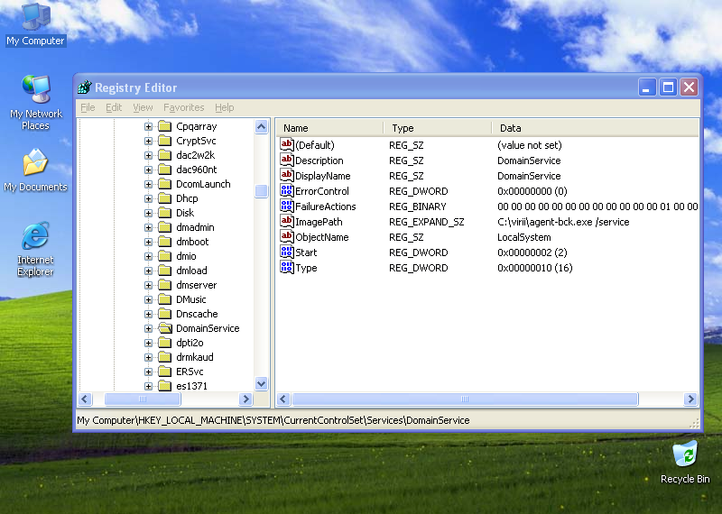Select the dmio tree key
The image size is (722, 514).
pyautogui.click(x=186, y=256)
